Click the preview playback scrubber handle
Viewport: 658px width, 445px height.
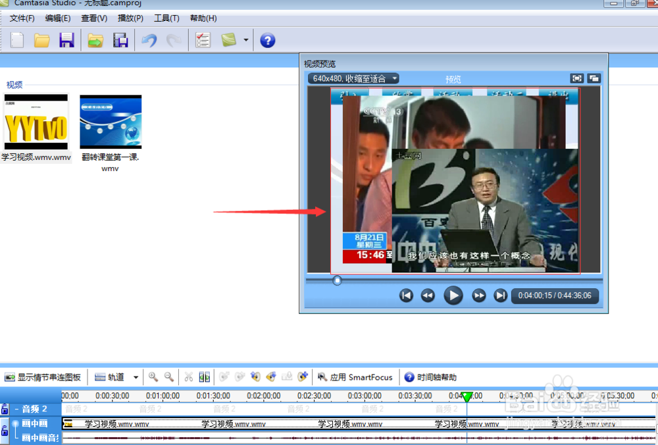(x=337, y=280)
